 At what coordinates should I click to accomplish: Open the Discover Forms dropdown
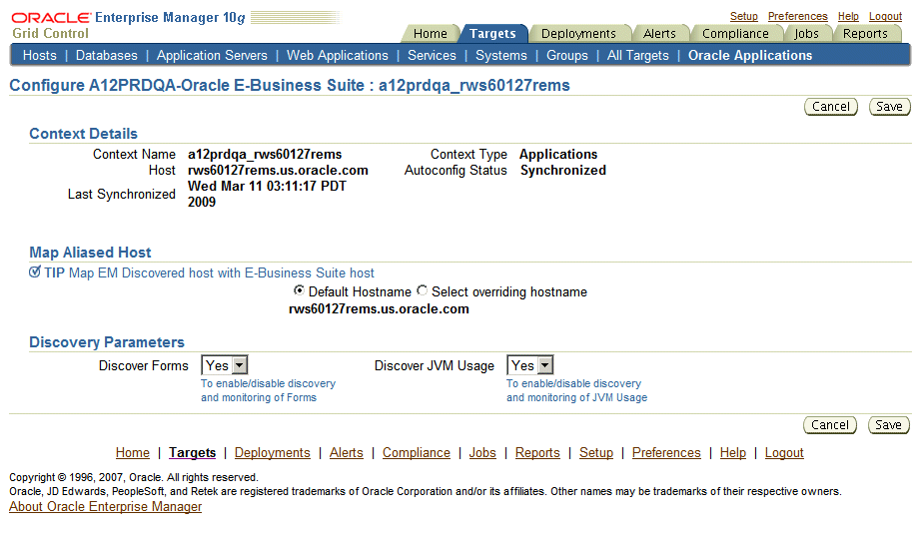(224, 365)
